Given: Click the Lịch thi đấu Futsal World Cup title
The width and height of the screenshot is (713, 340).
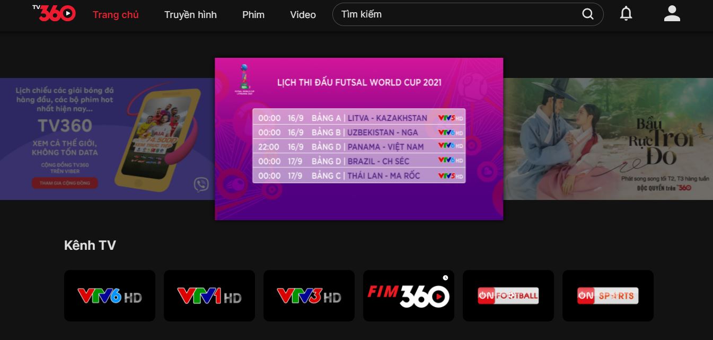Looking at the screenshot, I should tap(359, 83).
